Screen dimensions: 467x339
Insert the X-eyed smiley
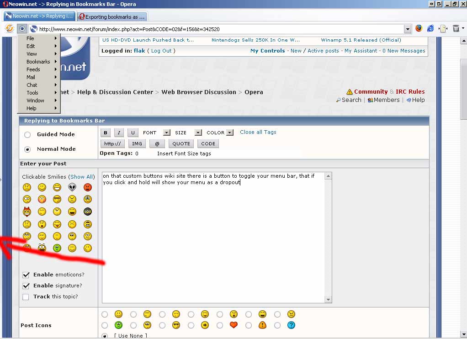pyautogui.click(x=72, y=224)
